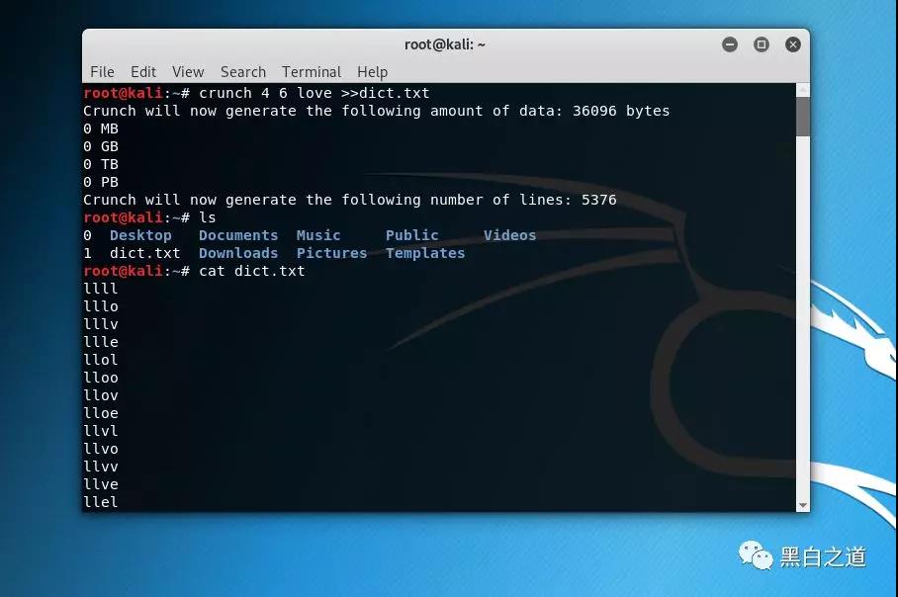Viewport: 898px width, 597px height.
Task: Click the Pictures directory name
Action: [331, 253]
